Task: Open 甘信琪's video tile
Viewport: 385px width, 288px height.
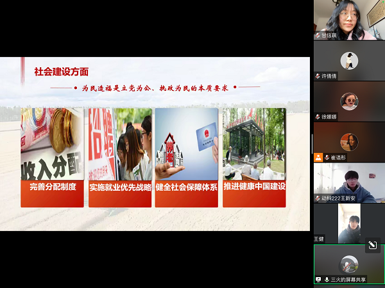Action: pyautogui.click(x=349, y=18)
